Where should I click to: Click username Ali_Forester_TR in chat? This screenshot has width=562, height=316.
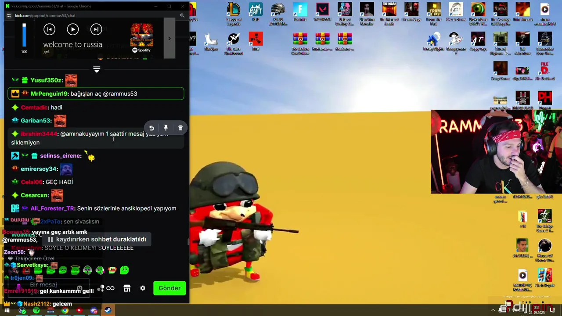pyautogui.click(x=52, y=208)
